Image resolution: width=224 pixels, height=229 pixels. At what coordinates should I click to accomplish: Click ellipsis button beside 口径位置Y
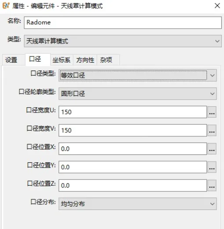pyautogui.click(x=212, y=167)
